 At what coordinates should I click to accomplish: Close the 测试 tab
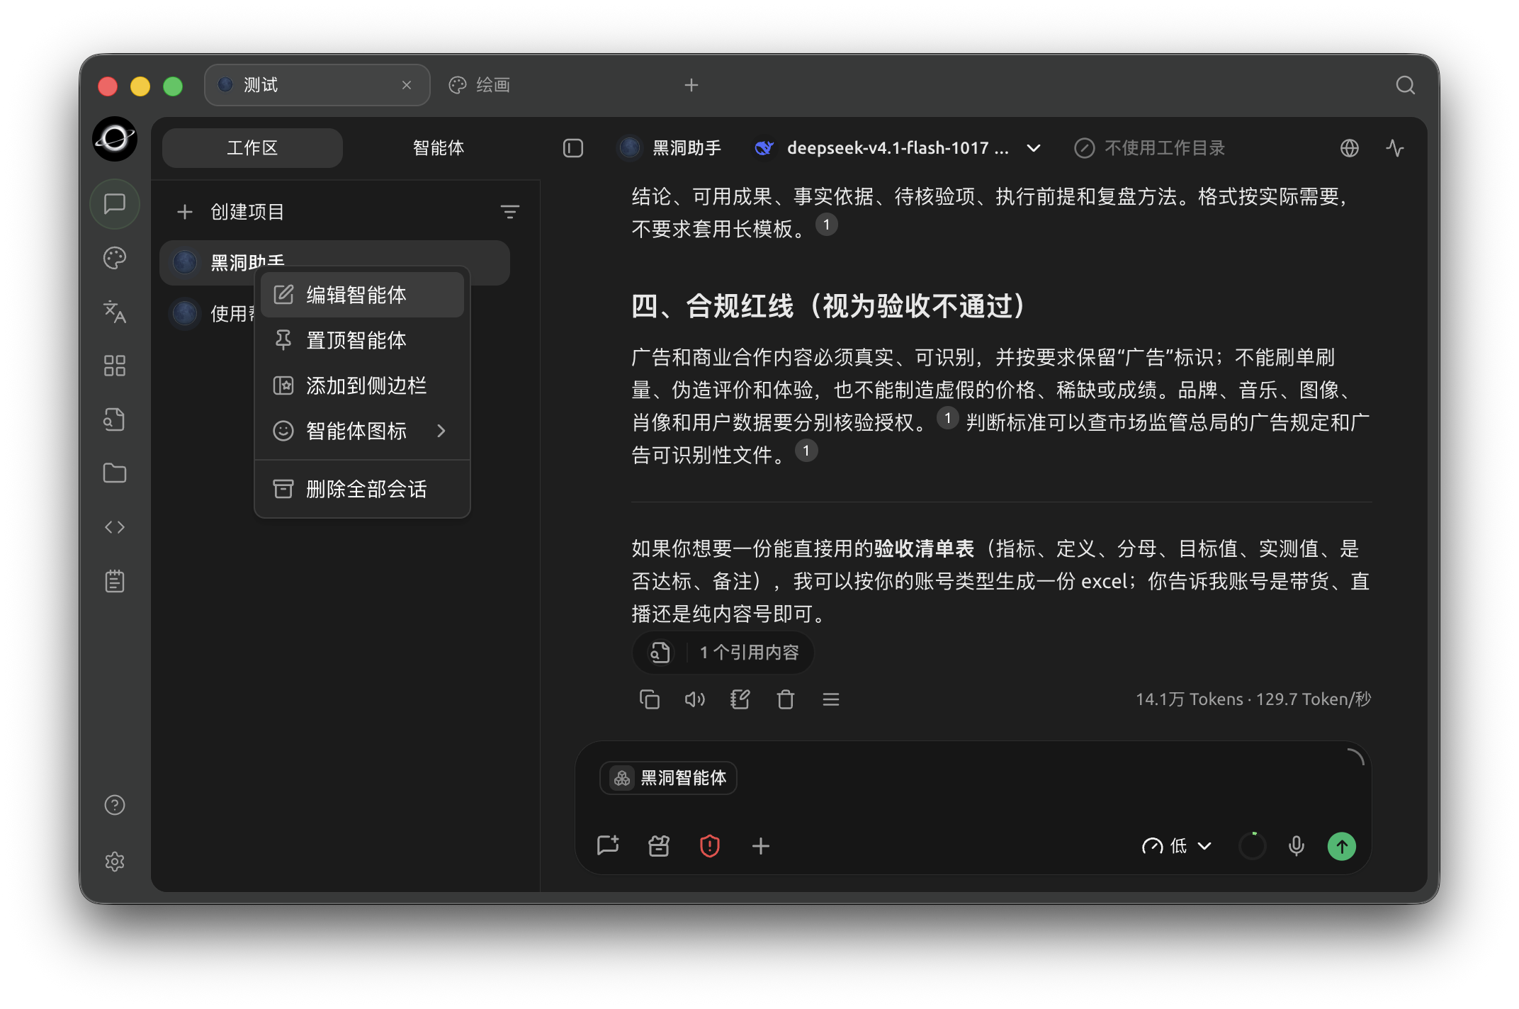[x=407, y=85]
